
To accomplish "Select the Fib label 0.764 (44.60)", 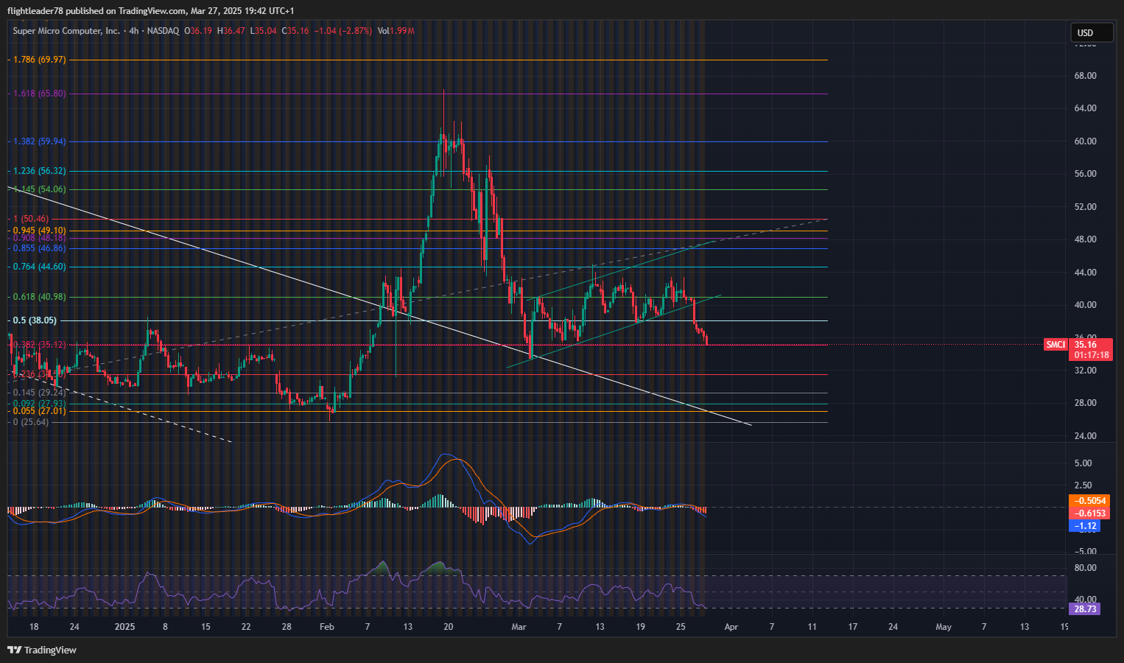I will point(40,267).
